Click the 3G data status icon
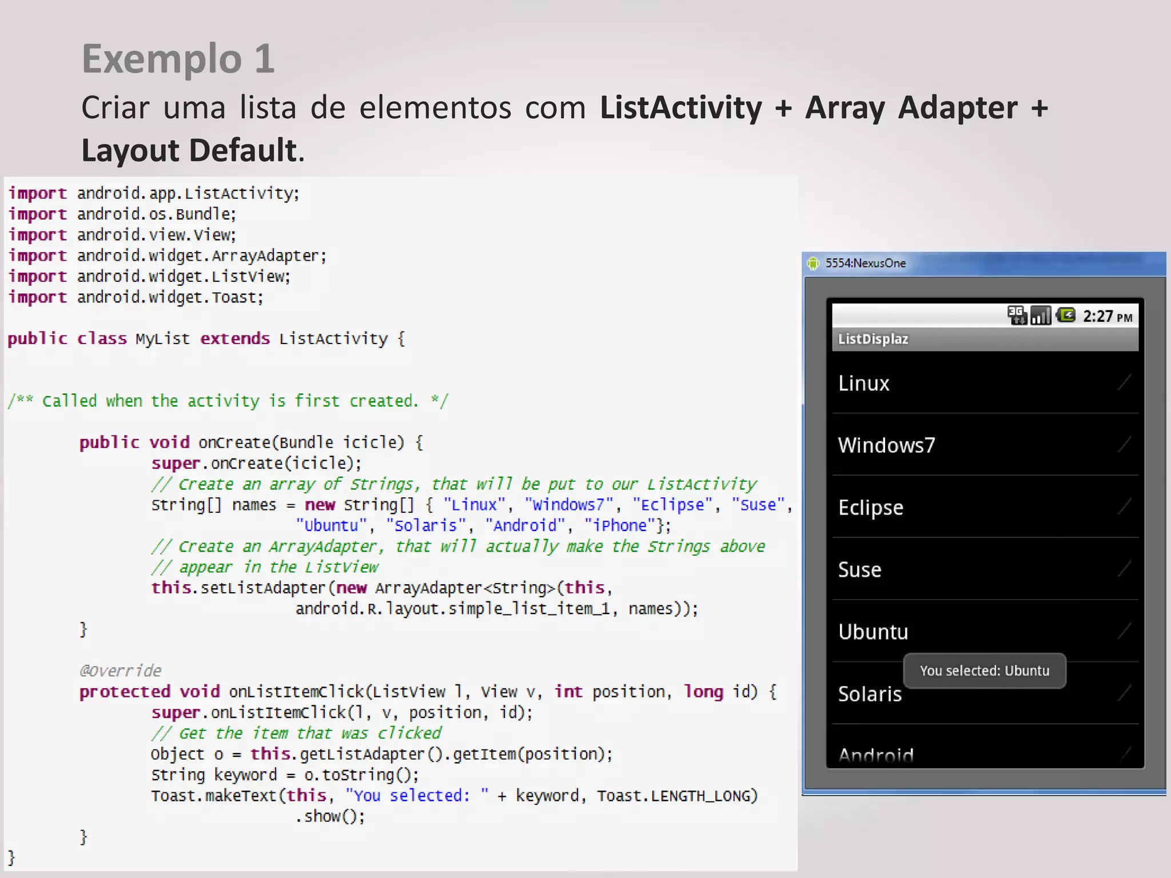 pyautogui.click(x=1017, y=316)
